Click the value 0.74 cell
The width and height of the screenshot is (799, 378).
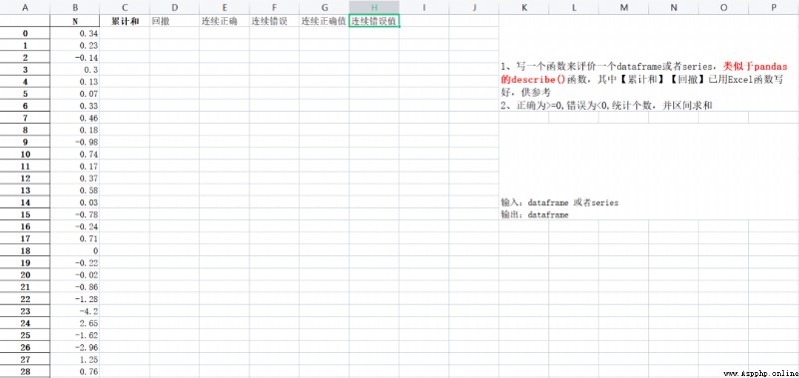[x=75, y=155]
